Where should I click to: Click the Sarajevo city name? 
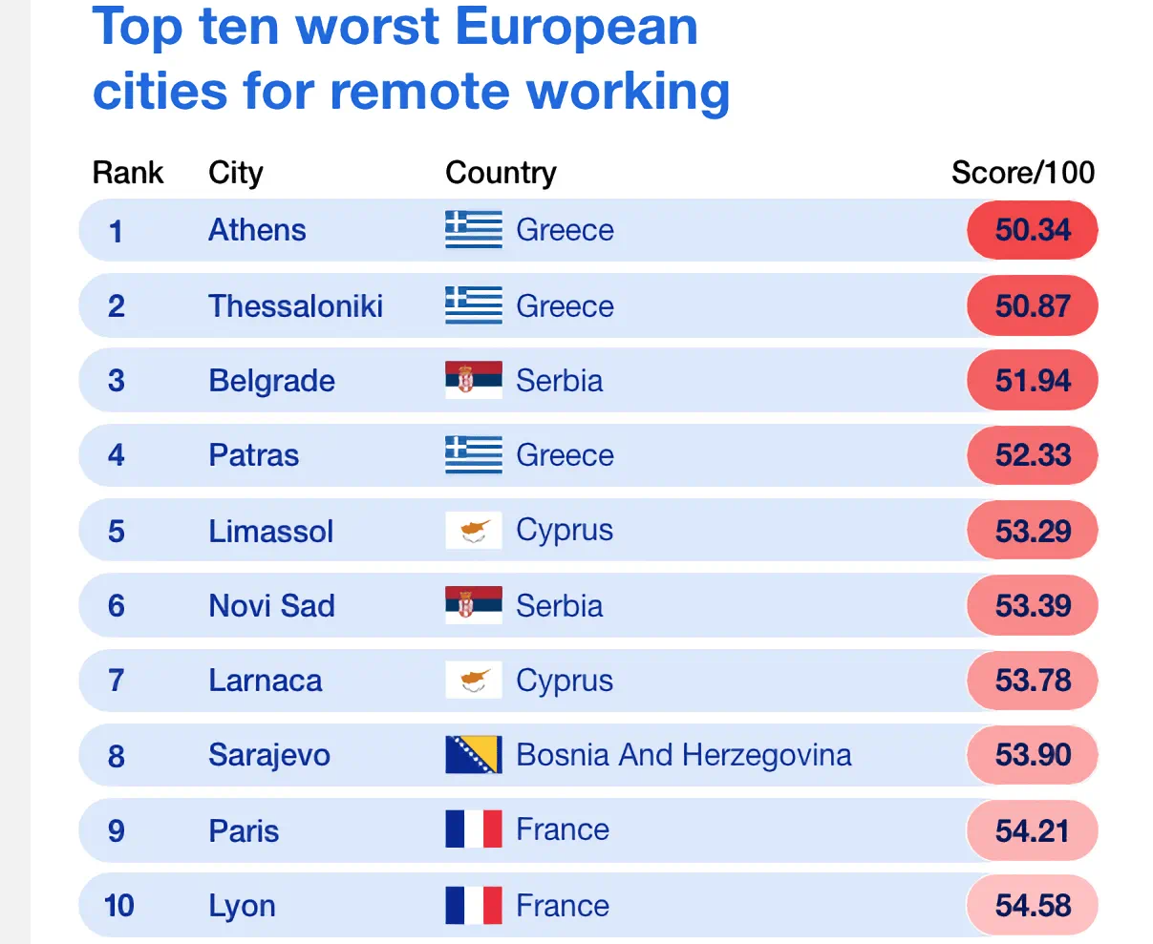point(269,755)
